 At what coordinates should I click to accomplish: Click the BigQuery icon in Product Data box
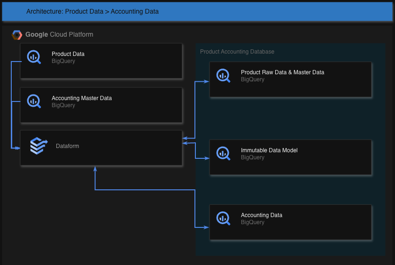click(x=34, y=57)
